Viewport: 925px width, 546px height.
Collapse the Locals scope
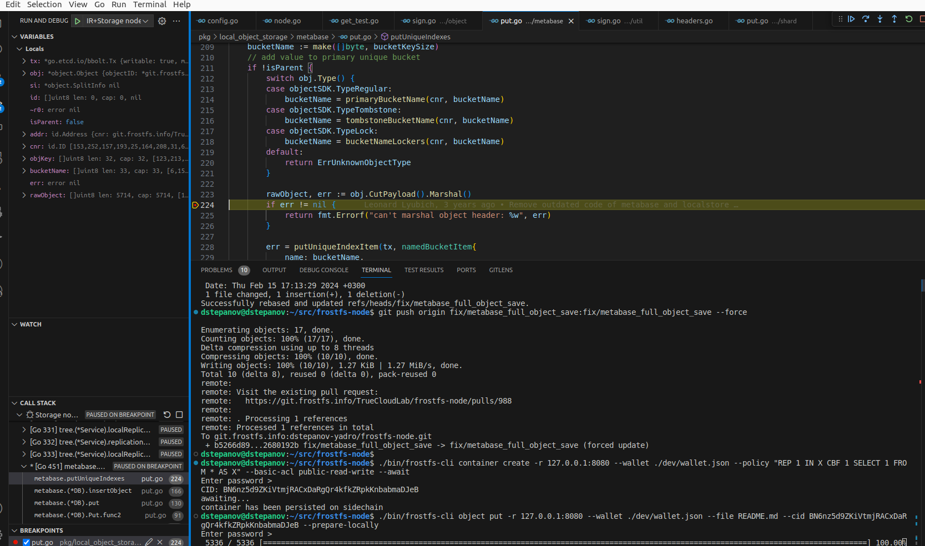point(20,49)
